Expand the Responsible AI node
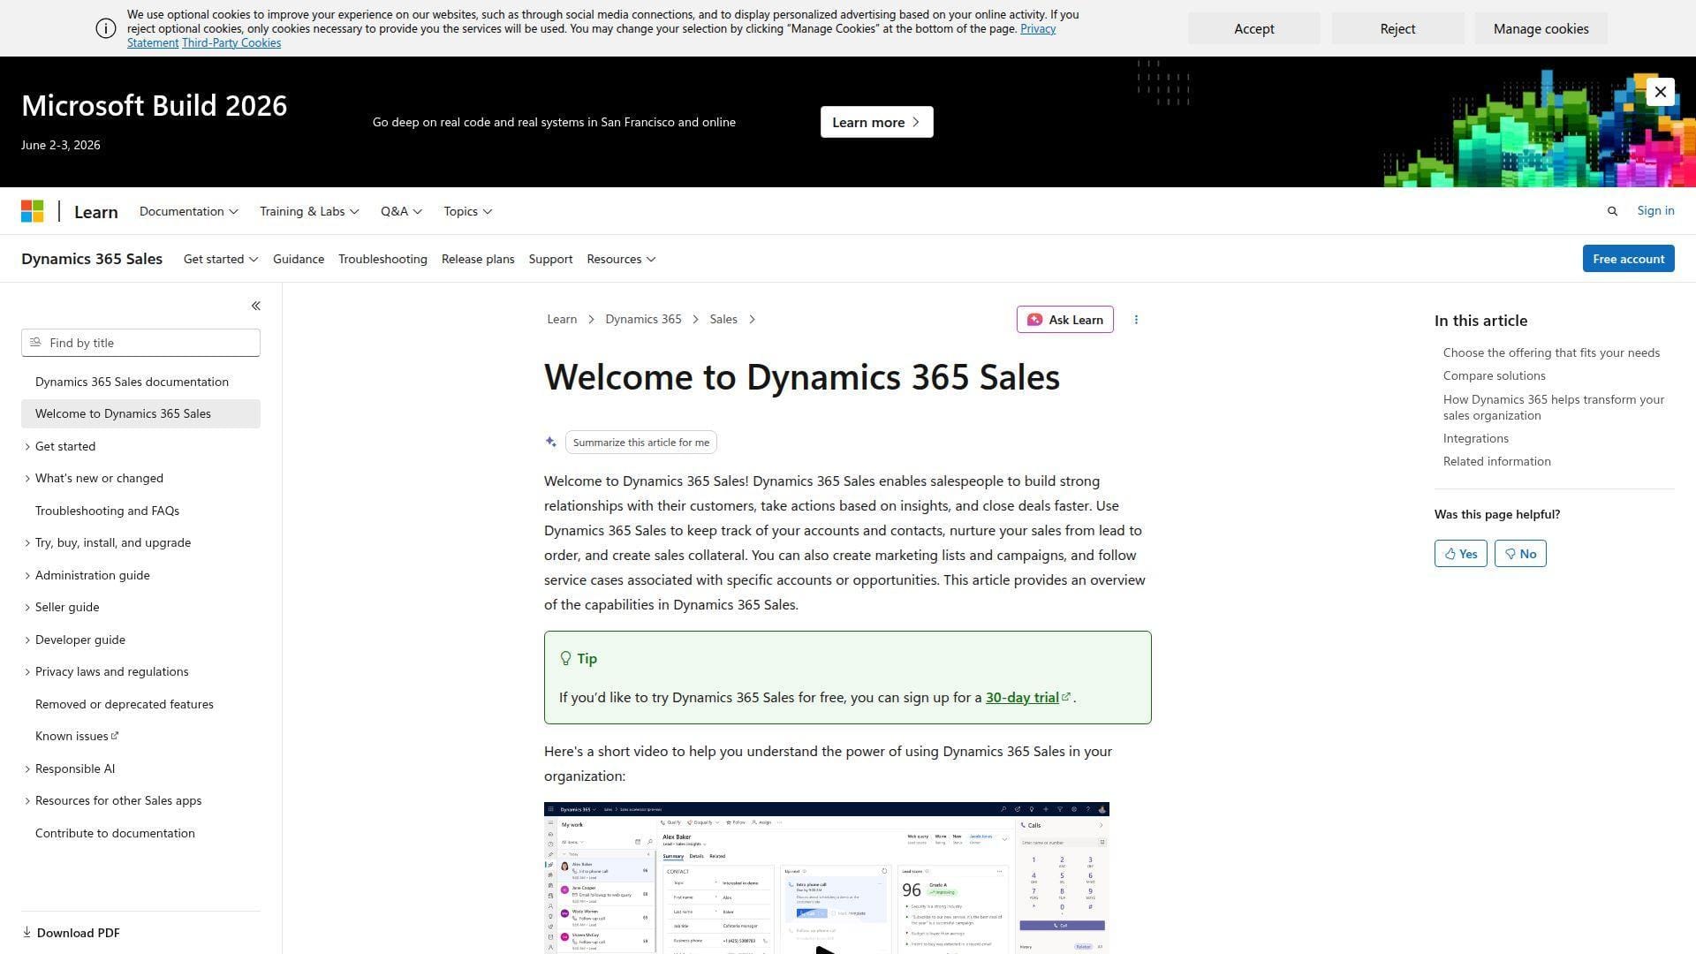This screenshot has height=954, width=1696. [27, 768]
